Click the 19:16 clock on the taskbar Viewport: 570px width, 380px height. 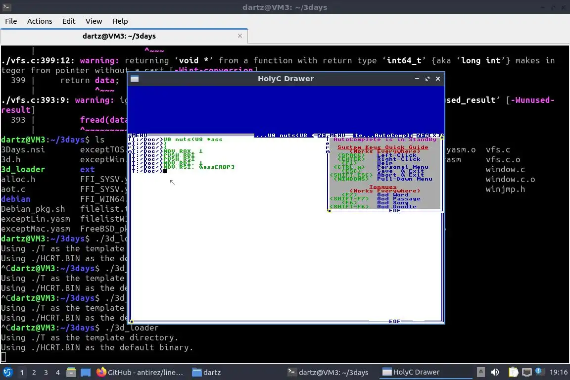pyautogui.click(x=558, y=373)
